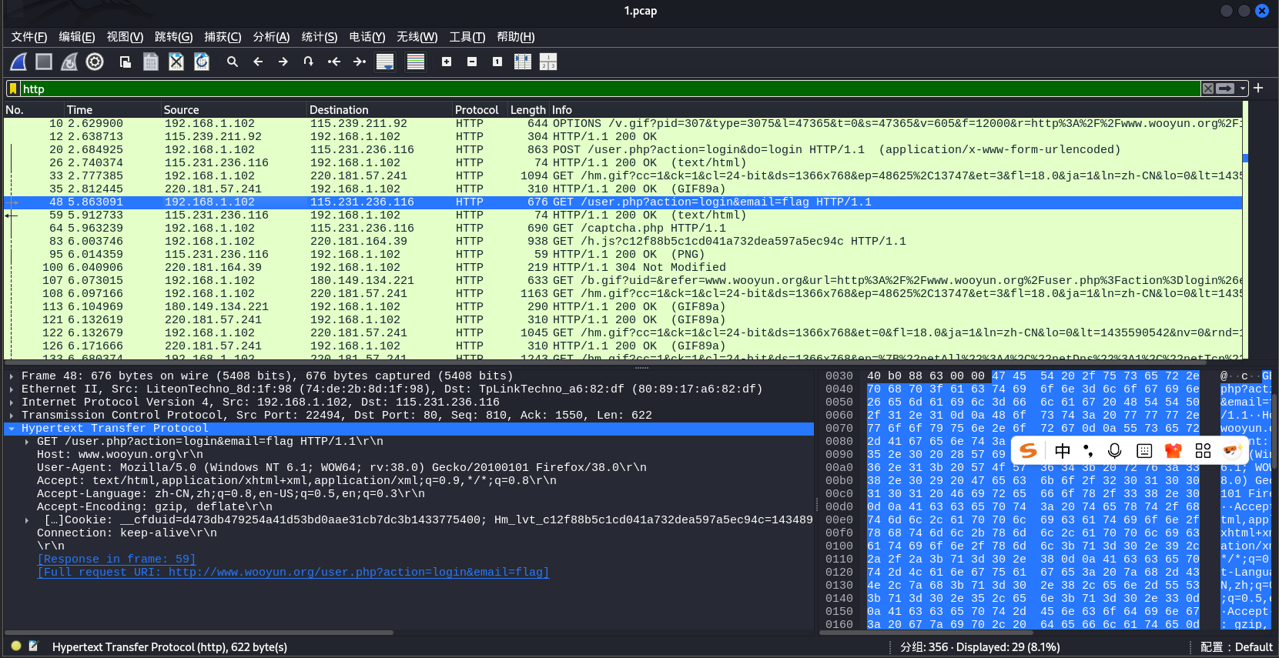Open the find packet magnifier

pyautogui.click(x=233, y=62)
